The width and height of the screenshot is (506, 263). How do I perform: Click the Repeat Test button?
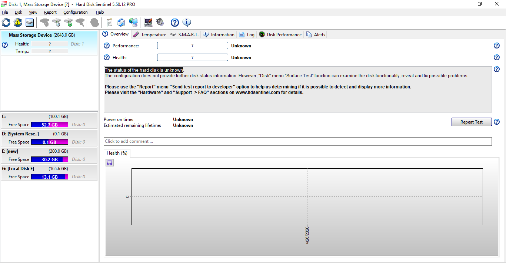(x=472, y=122)
